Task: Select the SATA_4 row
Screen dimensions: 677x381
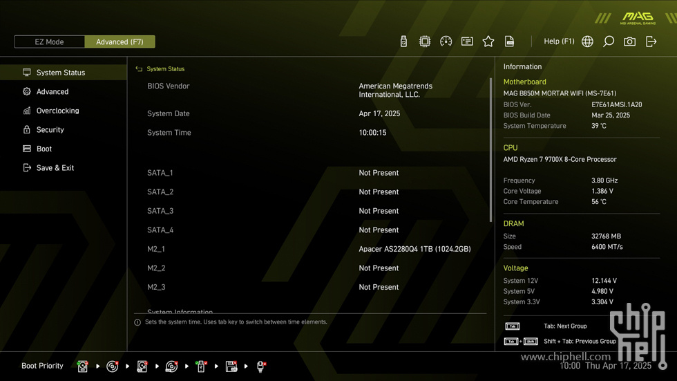Action: (x=311, y=230)
